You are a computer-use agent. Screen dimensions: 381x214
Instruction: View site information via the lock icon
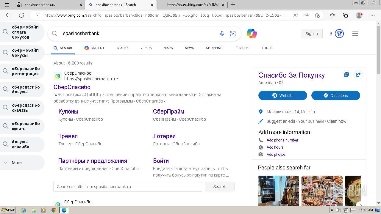(37, 15)
